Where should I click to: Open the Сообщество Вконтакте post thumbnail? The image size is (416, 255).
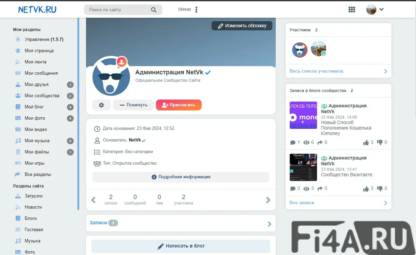[x=303, y=167]
